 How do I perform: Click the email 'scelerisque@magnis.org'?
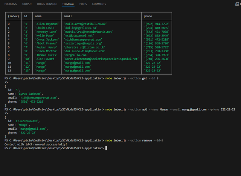[x=83, y=43]
